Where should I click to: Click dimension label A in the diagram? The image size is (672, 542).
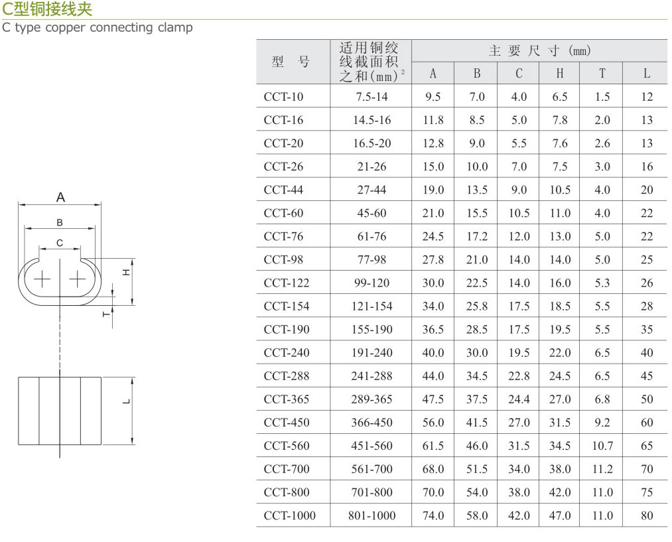click(x=60, y=198)
